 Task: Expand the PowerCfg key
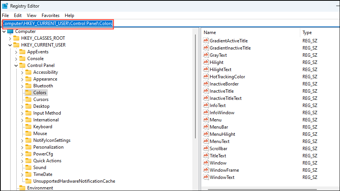(22, 154)
